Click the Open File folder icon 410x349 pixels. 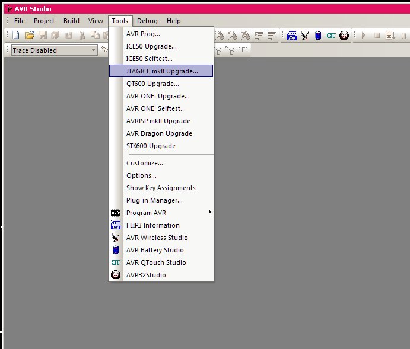(x=29, y=35)
